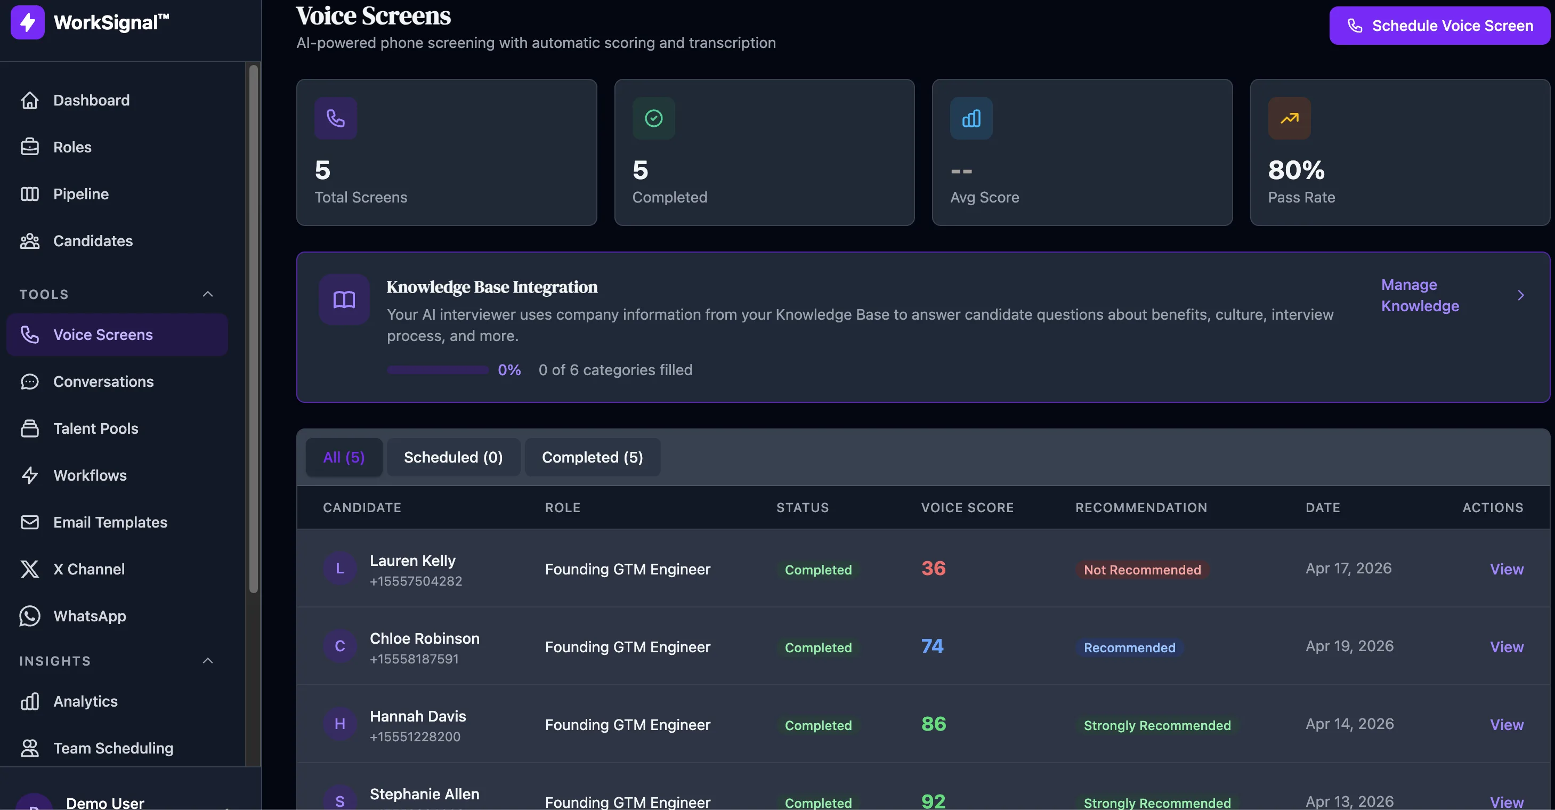Click the Voice Screens phone icon in sidebar
The height and width of the screenshot is (810, 1555).
pyautogui.click(x=30, y=334)
